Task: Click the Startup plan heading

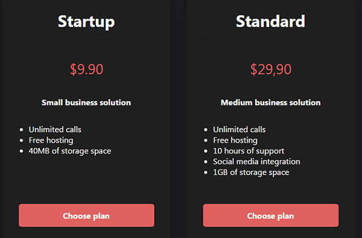Action: [x=86, y=22]
